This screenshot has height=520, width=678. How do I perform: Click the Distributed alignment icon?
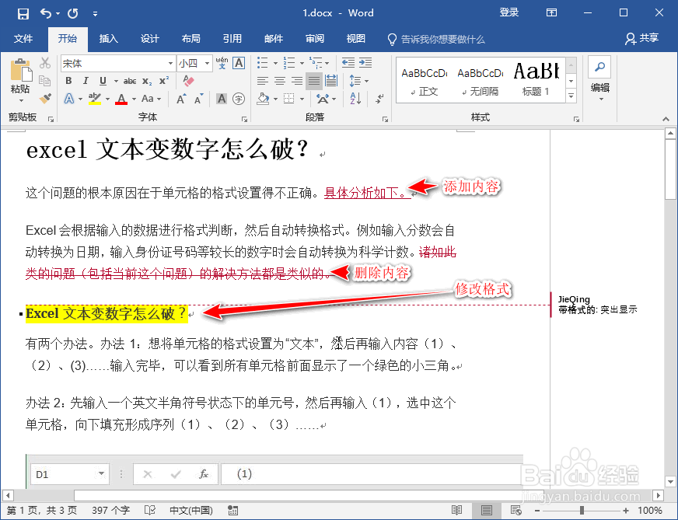(331, 81)
